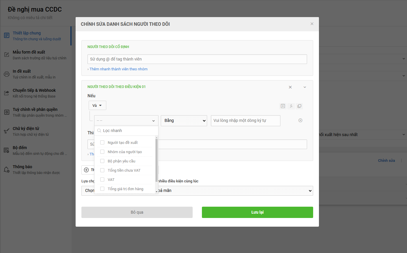This screenshot has height=253, width=407.
Task: Click the Bộ đếm counter icon
Action: (x=7, y=150)
